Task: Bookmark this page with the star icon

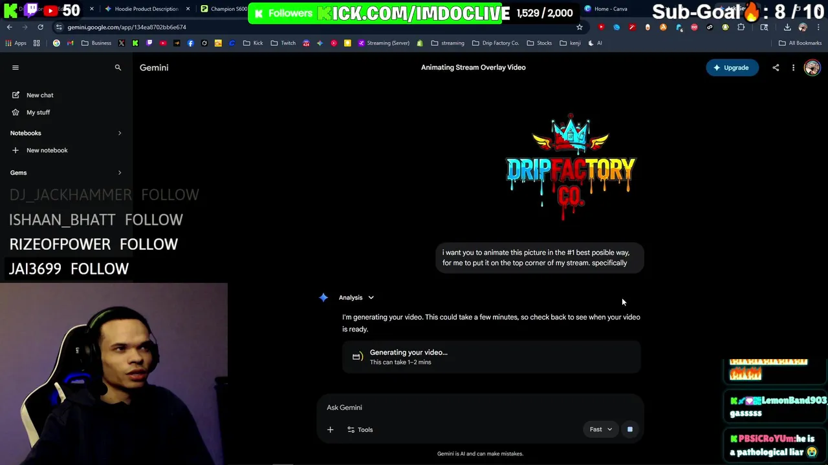Action: tap(580, 27)
